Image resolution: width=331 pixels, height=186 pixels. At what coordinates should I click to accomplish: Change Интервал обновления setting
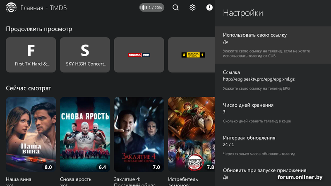[x=273, y=145]
